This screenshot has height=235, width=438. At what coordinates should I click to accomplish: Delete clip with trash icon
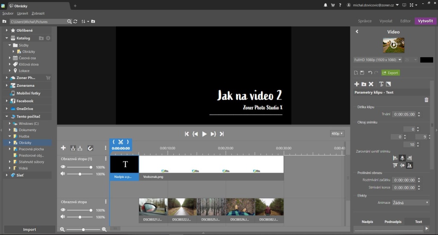pyautogui.click(x=426, y=100)
